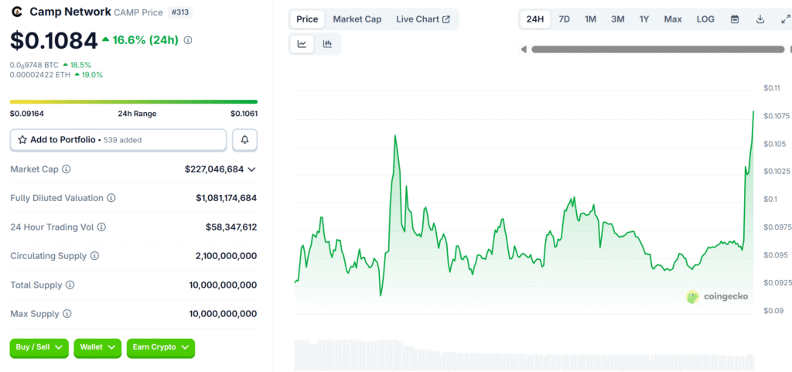Open the calendar date range picker

click(x=735, y=19)
